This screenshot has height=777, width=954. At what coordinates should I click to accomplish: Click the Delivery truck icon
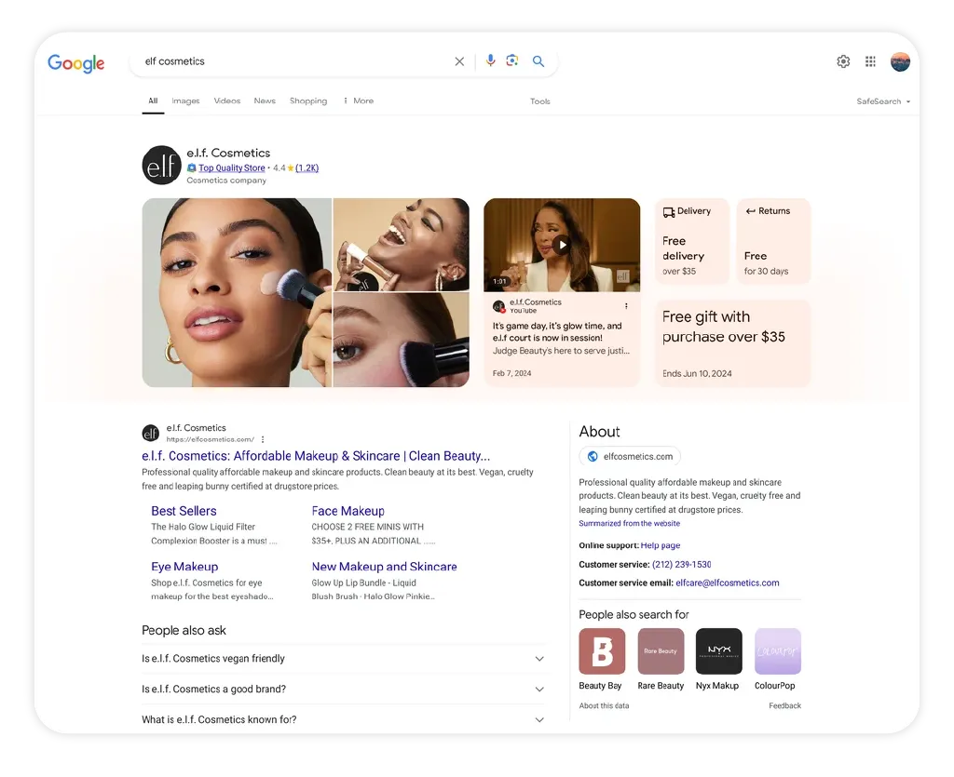pos(669,212)
